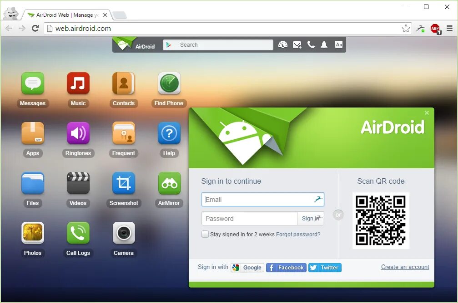The image size is (458, 303).
Task: Open the AirMirror binoculars icon
Action: (x=169, y=183)
